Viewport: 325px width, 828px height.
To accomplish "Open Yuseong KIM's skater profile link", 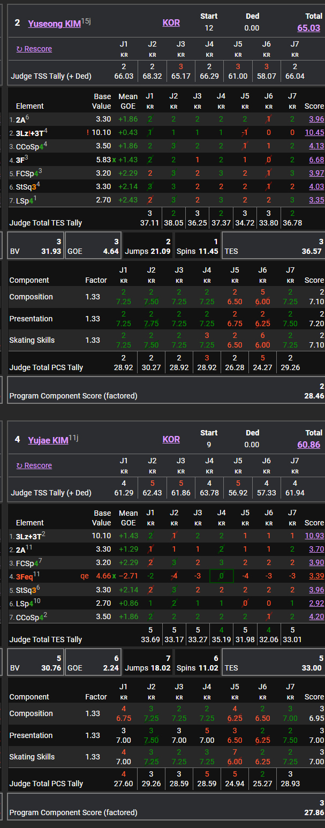I will pyautogui.click(x=54, y=23).
